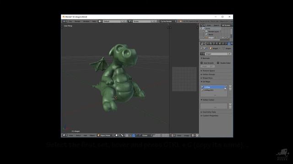Open the Render properties tab icon

(x=208, y=44)
